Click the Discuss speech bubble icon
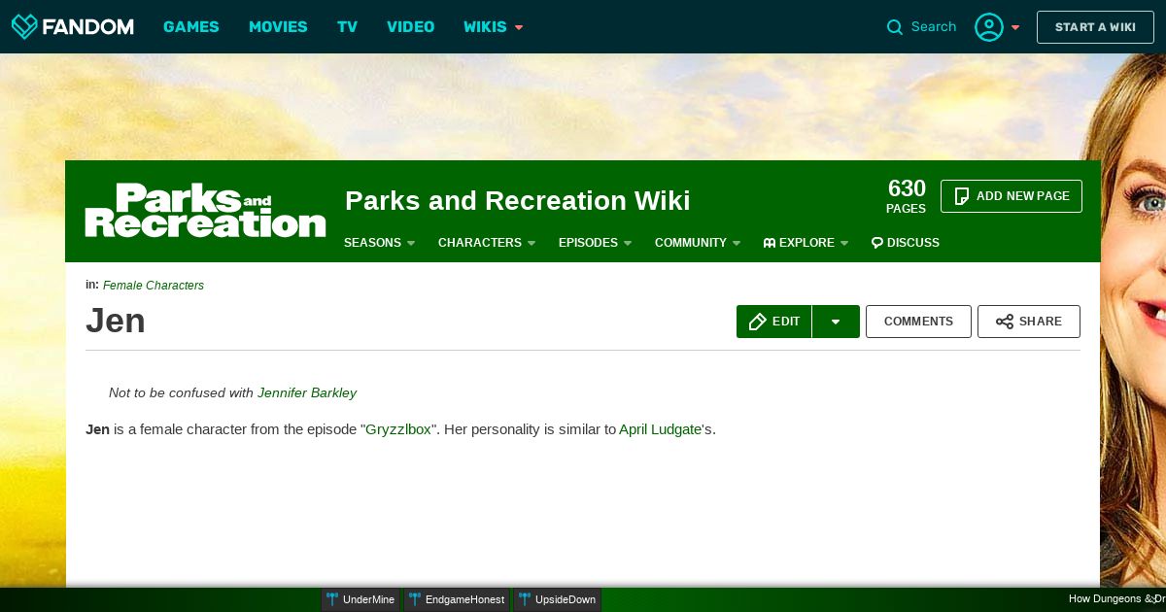Image resolution: width=1166 pixels, height=612 pixels. pos(876,243)
